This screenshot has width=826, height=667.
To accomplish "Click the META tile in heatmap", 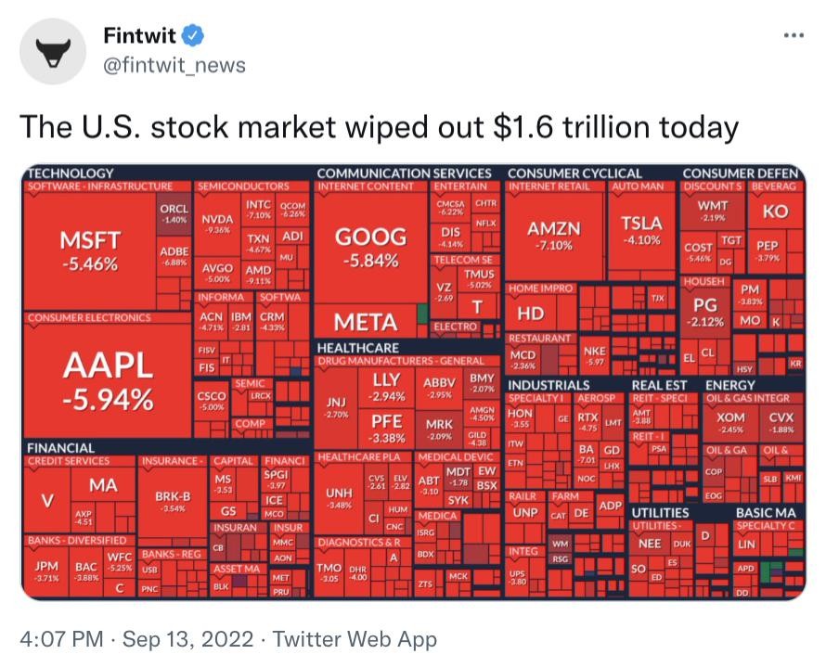I will 365,322.
